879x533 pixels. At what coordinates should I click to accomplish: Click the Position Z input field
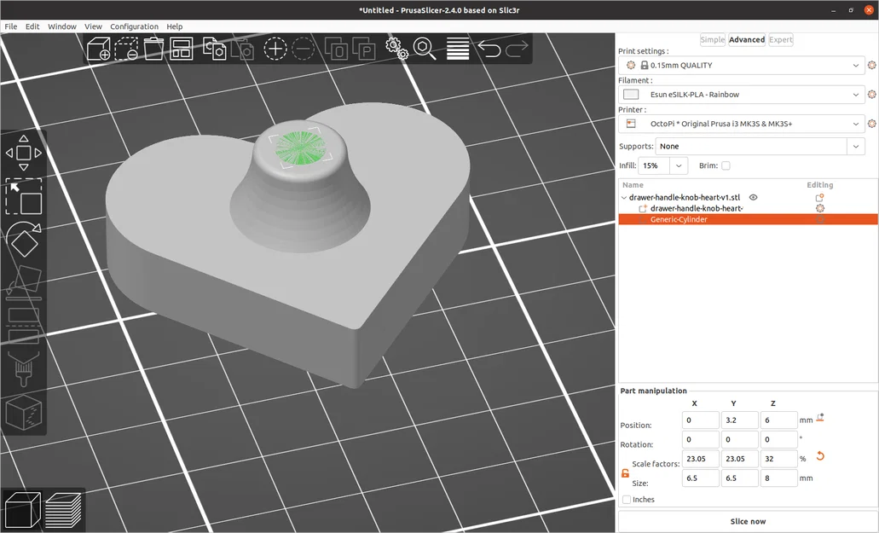pyautogui.click(x=778, y=420)
